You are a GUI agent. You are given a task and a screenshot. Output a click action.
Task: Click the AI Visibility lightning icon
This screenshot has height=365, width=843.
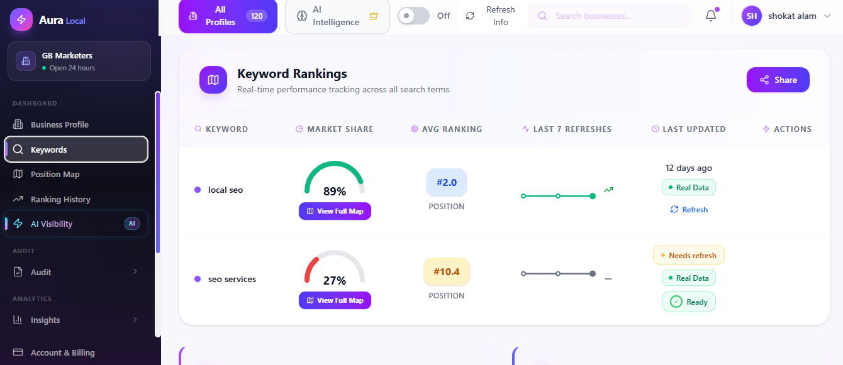18,224
